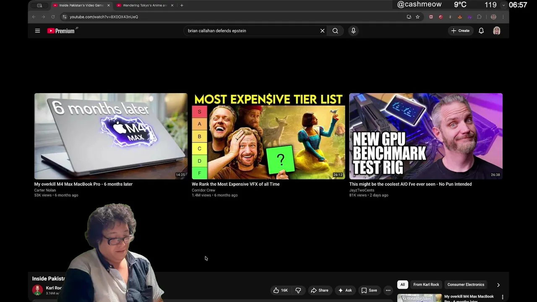Image resolution: width=537 pixels, height=302 pixels.
Task: Play the M4 Max MacBook thumbnail
Action: click(111, 136)
